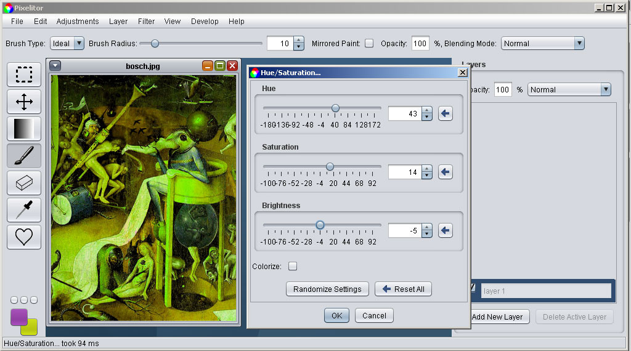Click the Brightness value field showing -5
The image size is (631, 351).
tap(405, 230)
